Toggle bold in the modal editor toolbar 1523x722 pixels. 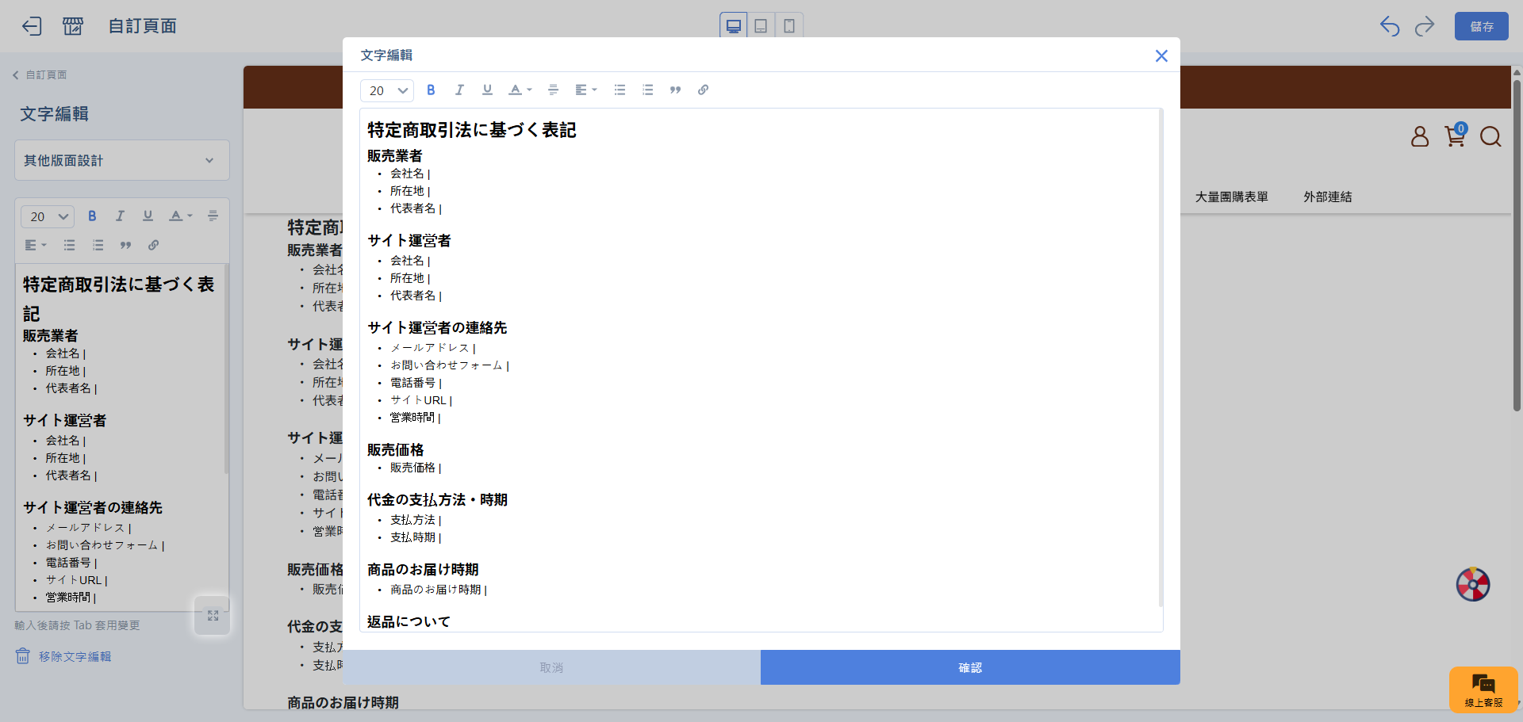pyautogui.click(x=431, y=90)
